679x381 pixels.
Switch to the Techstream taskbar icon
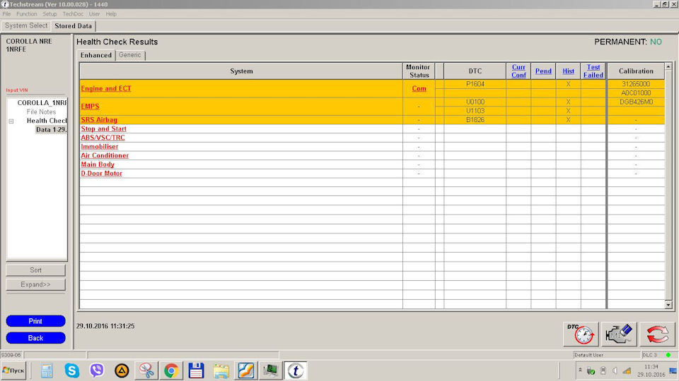[x=296, y=370]
